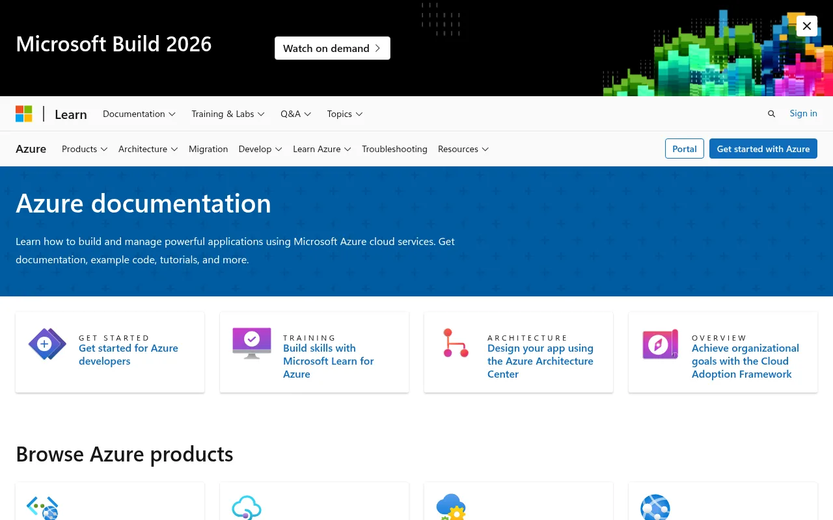Click the blue globe network product icon
833x520 pixels.
coord(655,508)
